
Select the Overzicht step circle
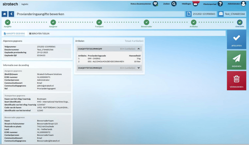point(240,22)
